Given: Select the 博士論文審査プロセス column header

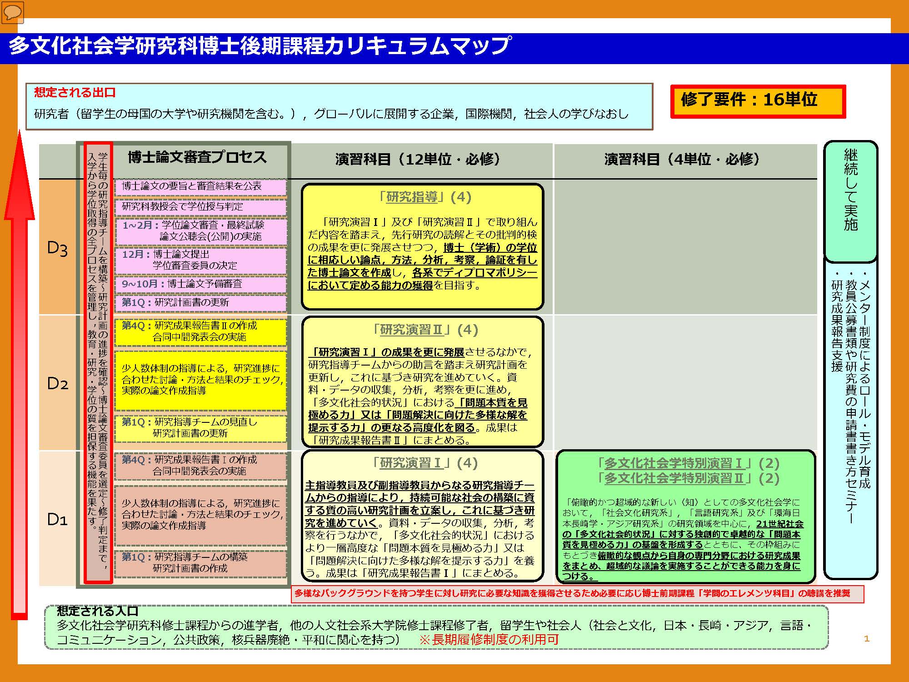Looking at the screenshot, I should pyautogui.click(x=197, y=157).
